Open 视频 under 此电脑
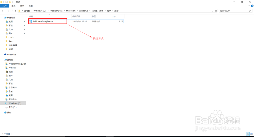254x137 pixels. coord(10,72)
